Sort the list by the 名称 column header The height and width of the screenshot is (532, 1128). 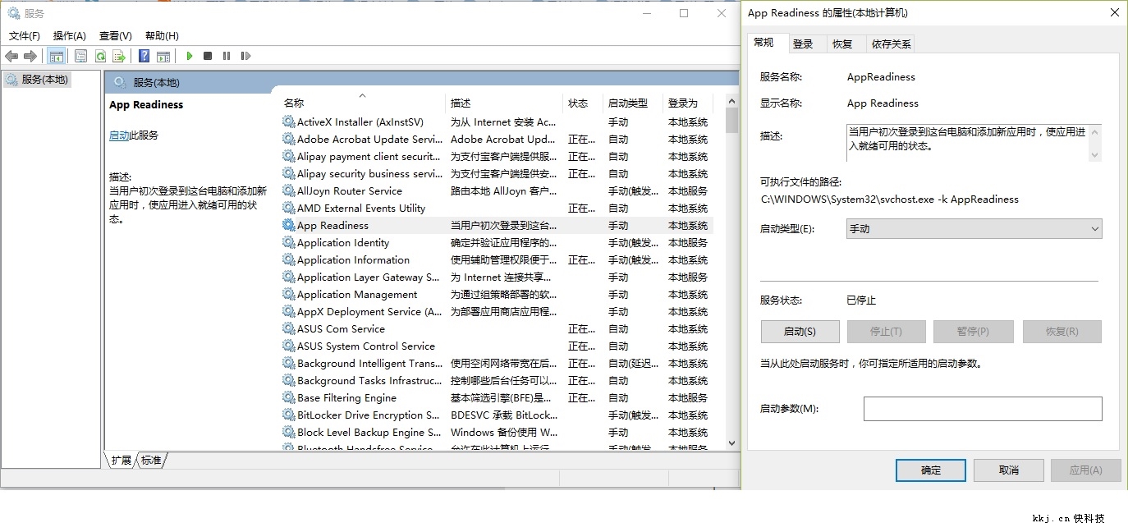point(294,103)
